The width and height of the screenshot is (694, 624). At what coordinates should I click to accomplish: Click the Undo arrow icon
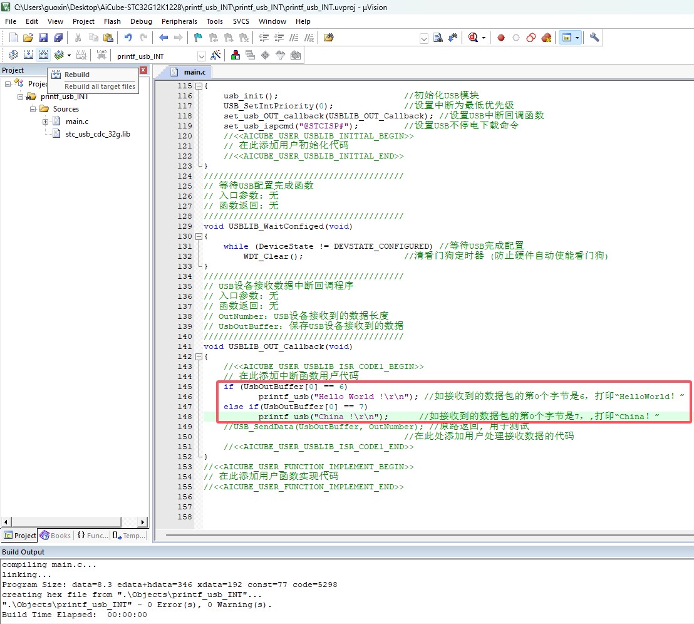click(128, 38)
